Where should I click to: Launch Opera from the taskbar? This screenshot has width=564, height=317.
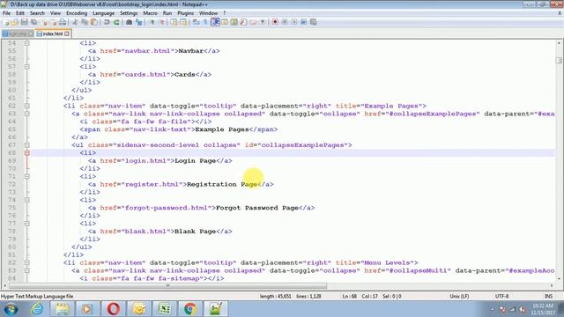114,309
